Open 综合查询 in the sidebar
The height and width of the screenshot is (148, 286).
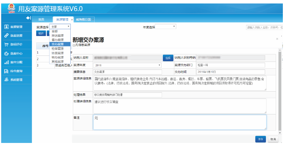(16, 71)
